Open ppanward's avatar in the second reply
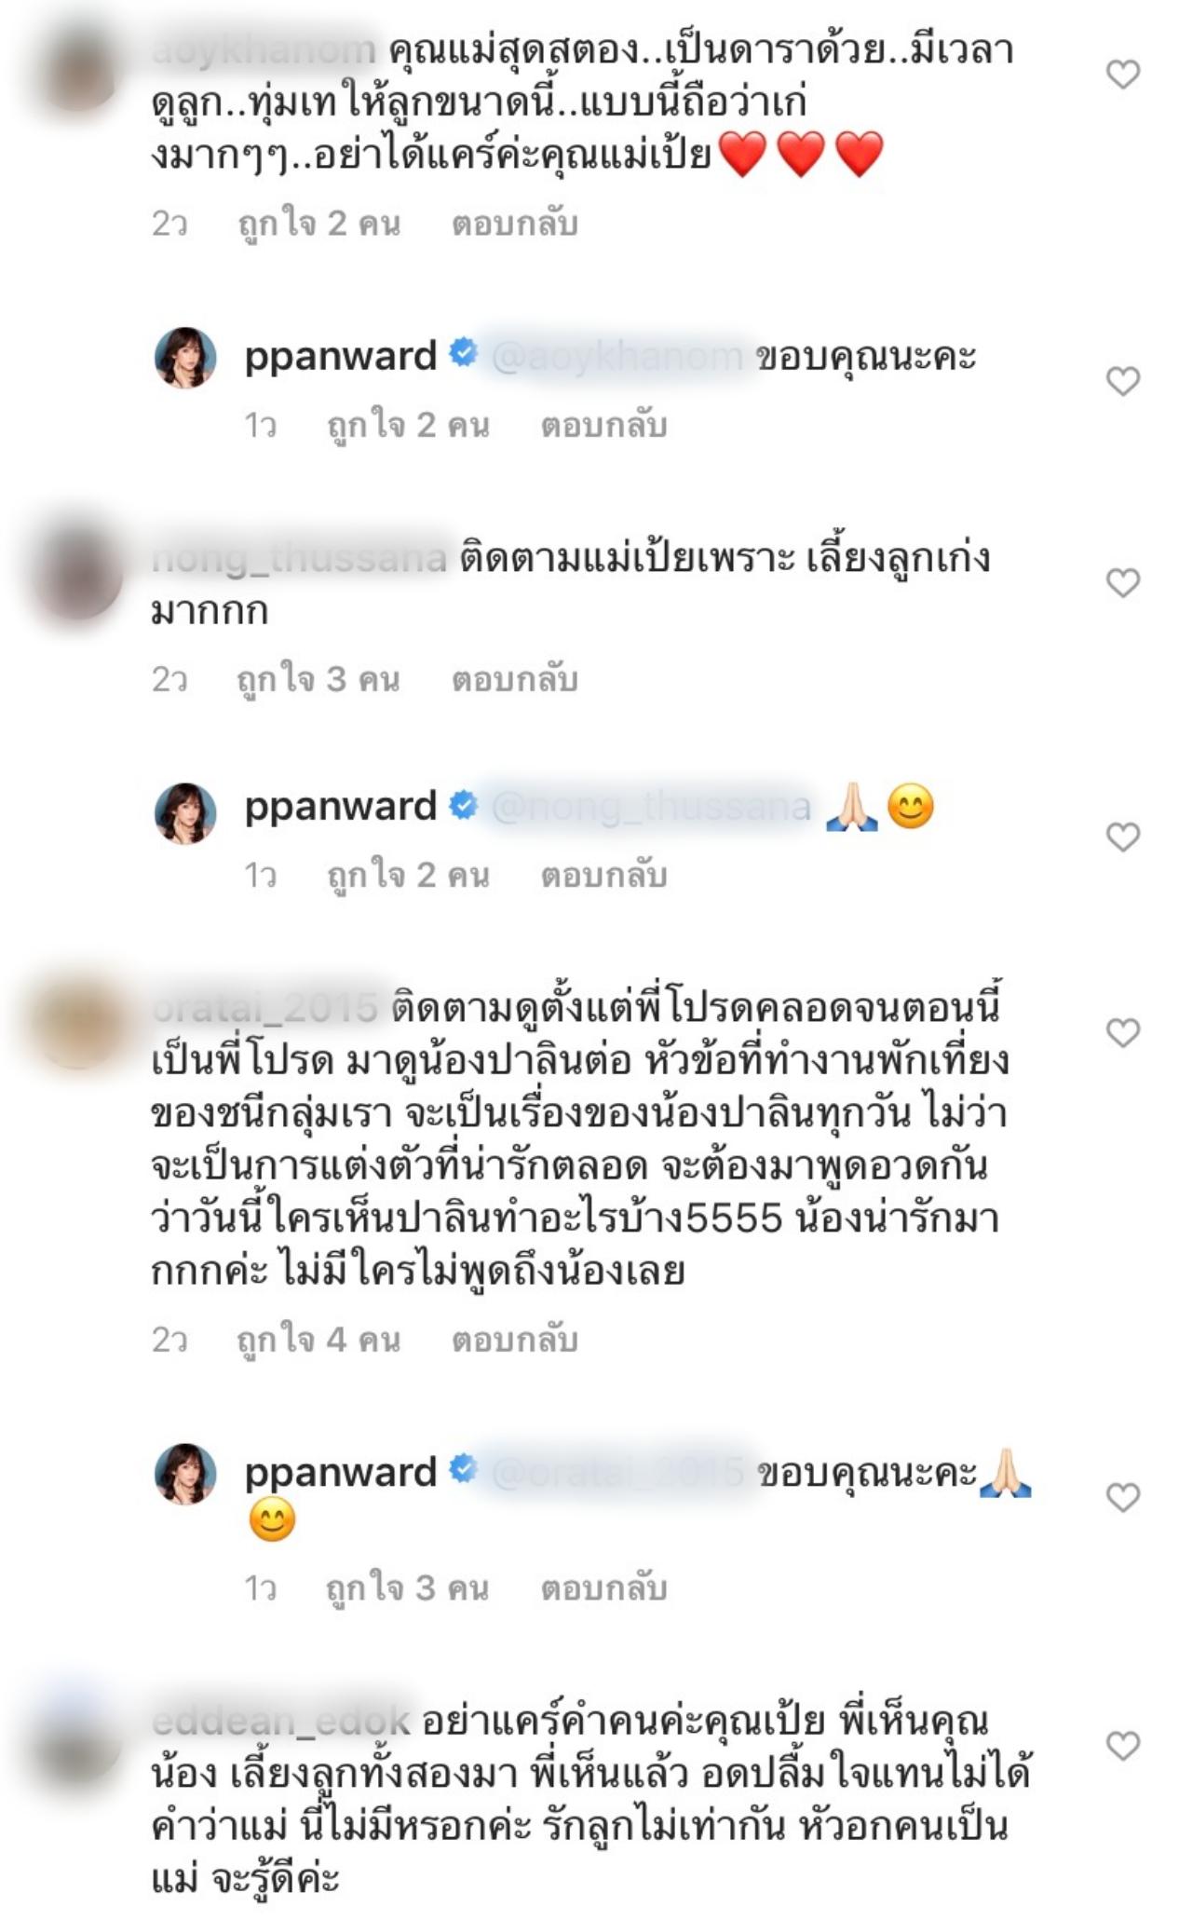This screenshot has width=1192, height=1920. pyautogui.click(x=185, y=813)
